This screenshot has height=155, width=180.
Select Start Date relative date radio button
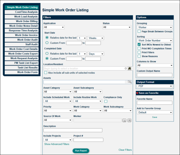tap(47, 38)
